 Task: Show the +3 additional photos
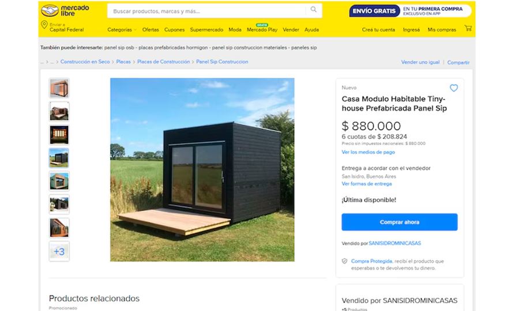click(59, 252)
